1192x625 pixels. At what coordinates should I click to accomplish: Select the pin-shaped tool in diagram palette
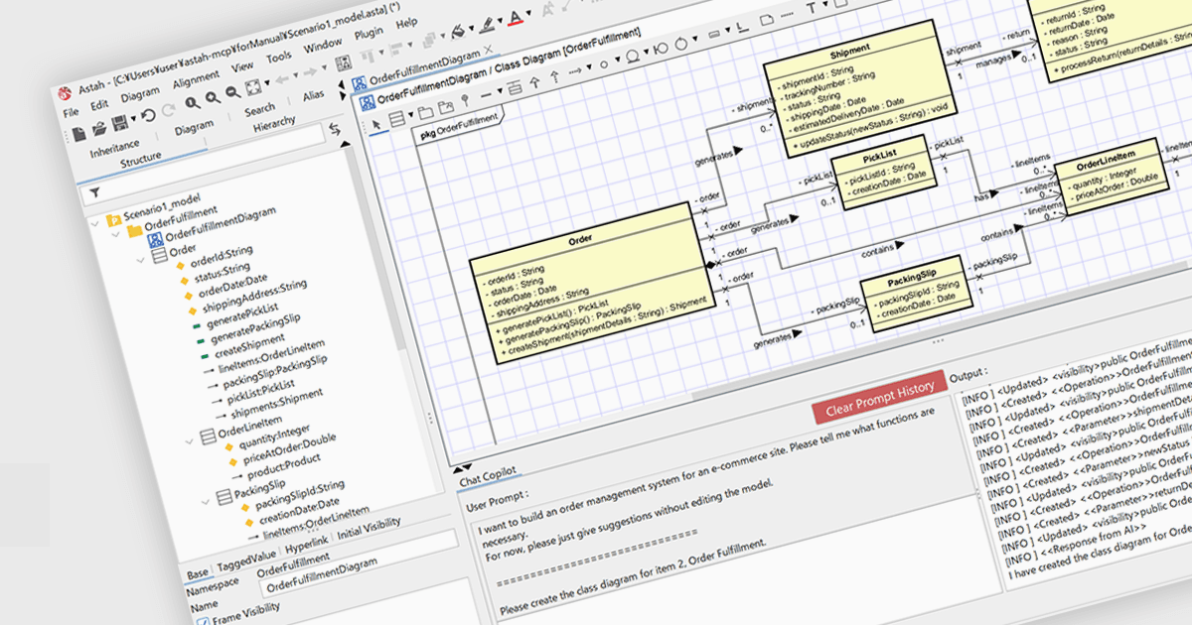[x=466, y=99]
